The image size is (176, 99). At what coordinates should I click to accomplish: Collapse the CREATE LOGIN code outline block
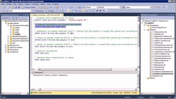(x=34, y=20)
